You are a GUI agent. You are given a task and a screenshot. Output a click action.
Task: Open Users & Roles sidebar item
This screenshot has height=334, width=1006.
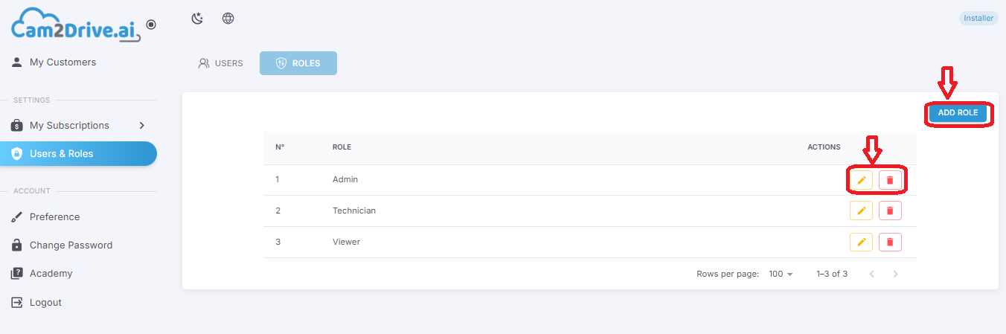78,154
